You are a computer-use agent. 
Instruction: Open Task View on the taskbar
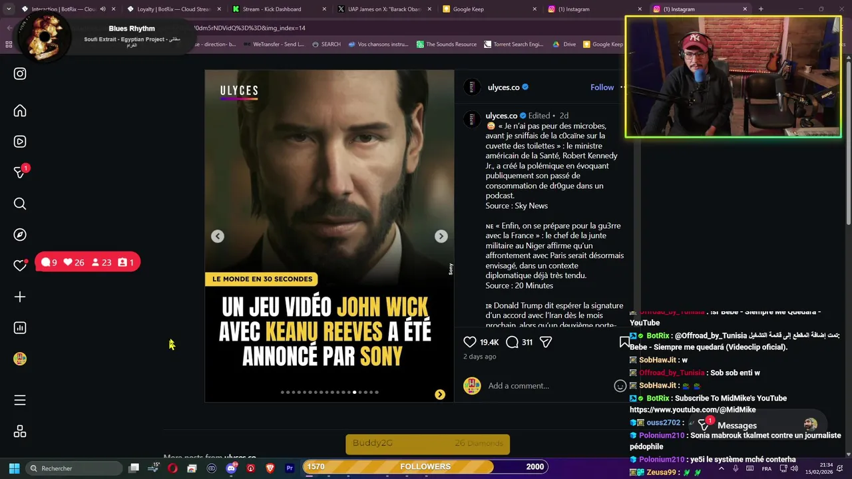coord(134,468)
